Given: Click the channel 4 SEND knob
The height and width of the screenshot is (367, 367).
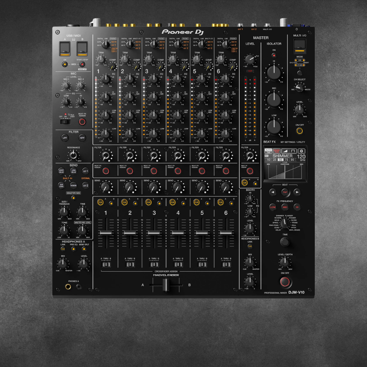Looking at the screenshot, I should [178, 187].
